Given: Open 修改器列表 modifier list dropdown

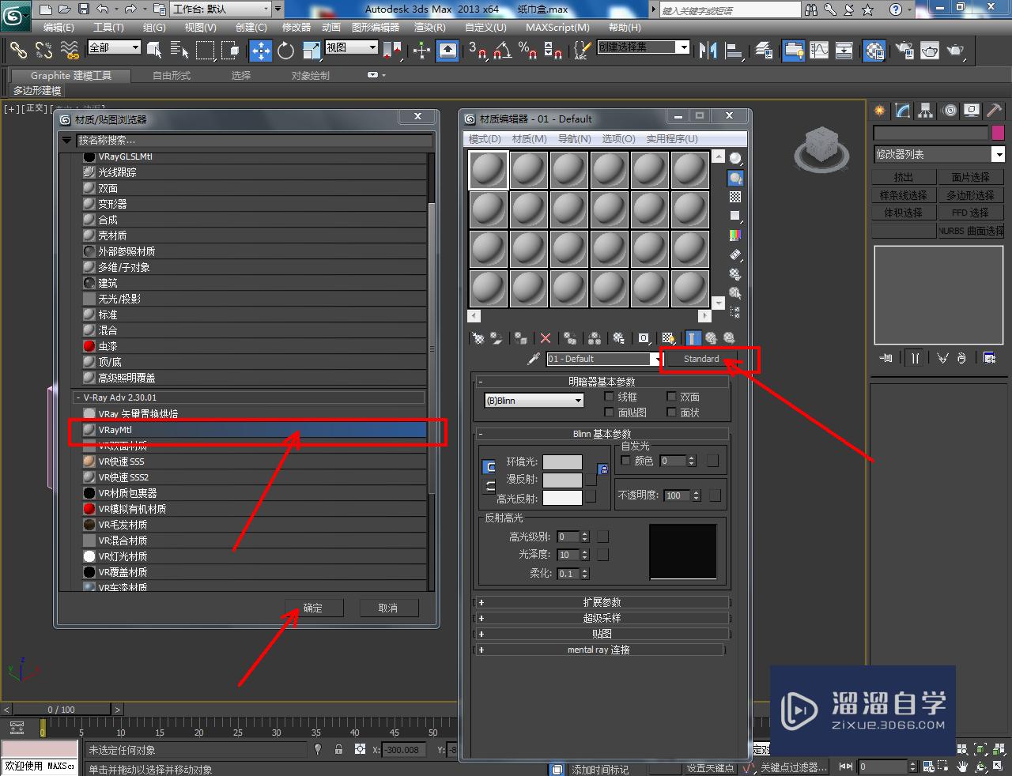Looking at the screenshot, I should [x=938, y=154].
